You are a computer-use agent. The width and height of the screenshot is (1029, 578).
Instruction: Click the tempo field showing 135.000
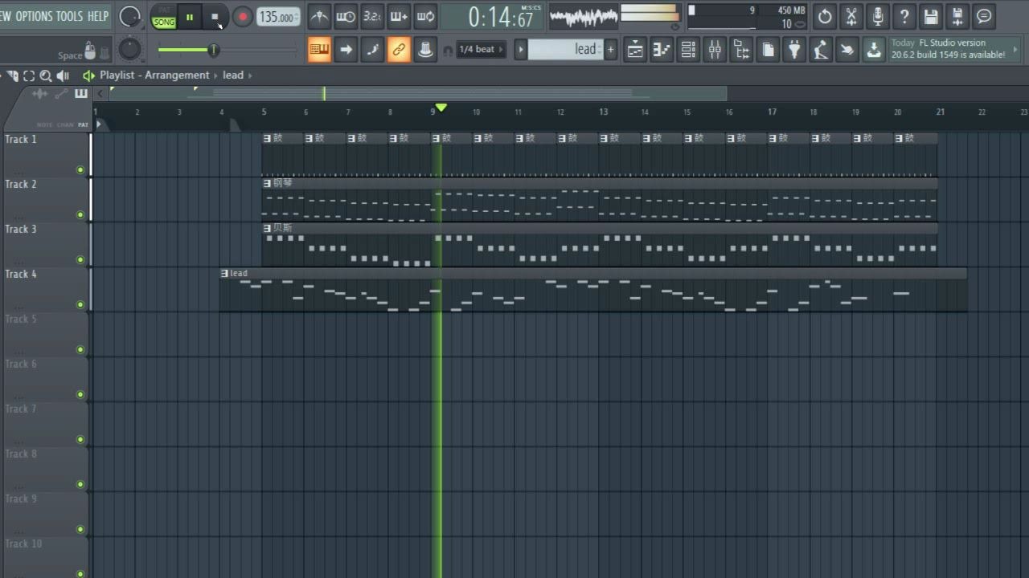point(277,17)
